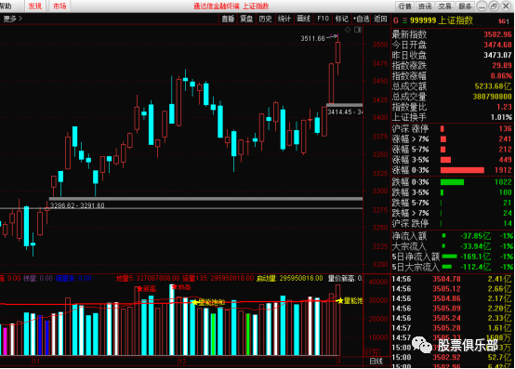Open the 资讯 top-right menu

click(x=425, y=6)
